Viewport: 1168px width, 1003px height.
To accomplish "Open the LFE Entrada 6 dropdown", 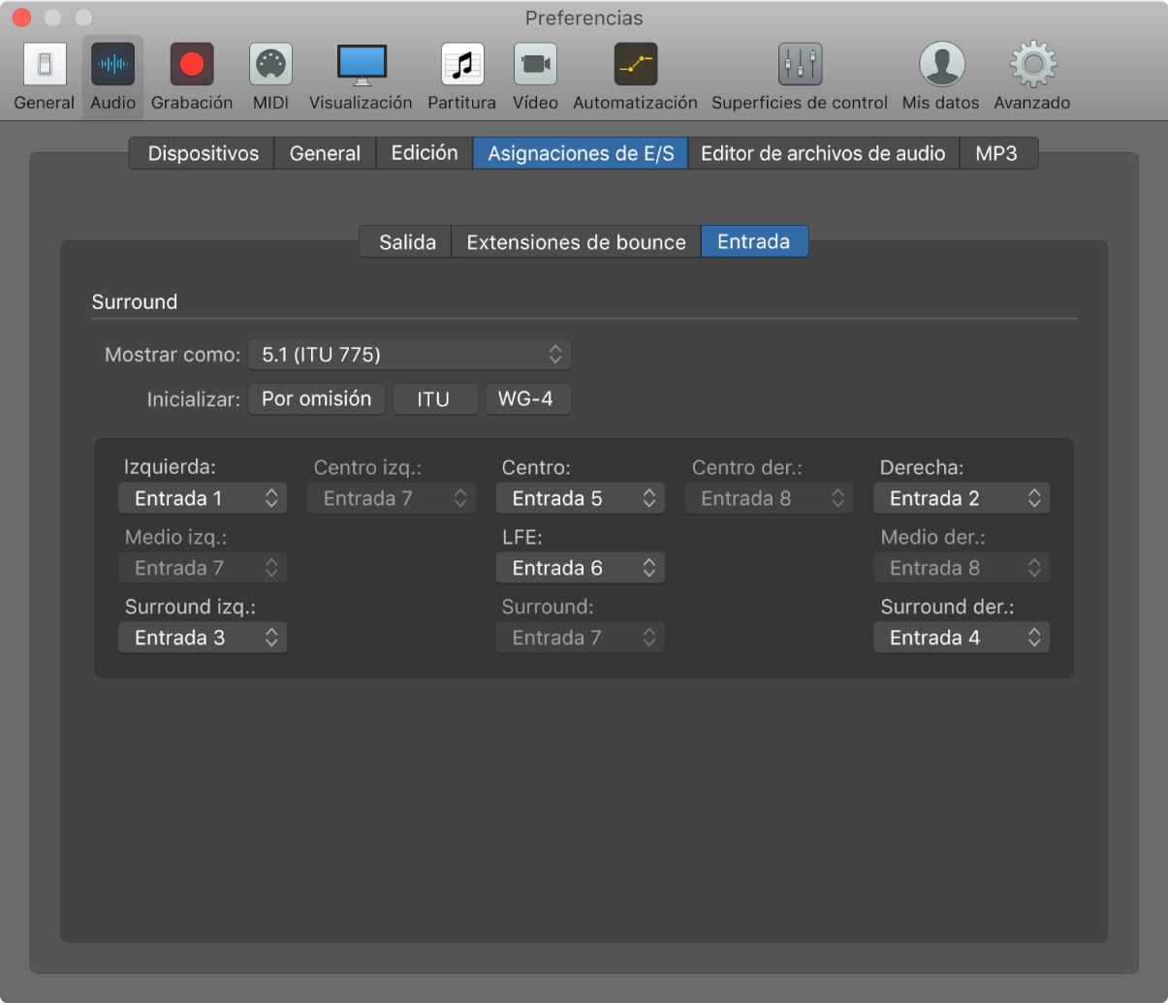I will pyautogui.click(x=580, y=568).
